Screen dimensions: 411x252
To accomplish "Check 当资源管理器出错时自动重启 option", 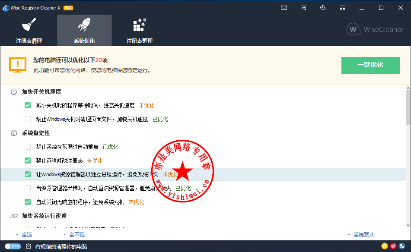I will coord(28,188).
